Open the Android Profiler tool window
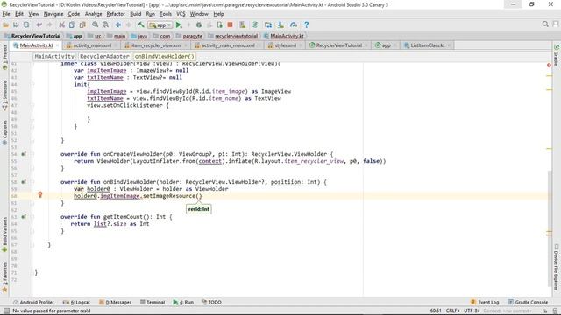Screen dimensions: 561x315 [33, 302]
